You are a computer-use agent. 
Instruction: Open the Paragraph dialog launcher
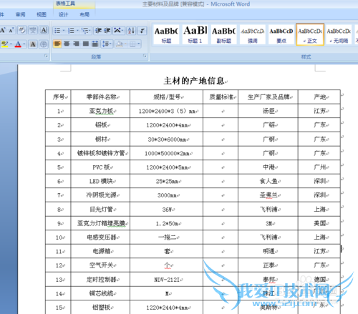coord(145,56)
